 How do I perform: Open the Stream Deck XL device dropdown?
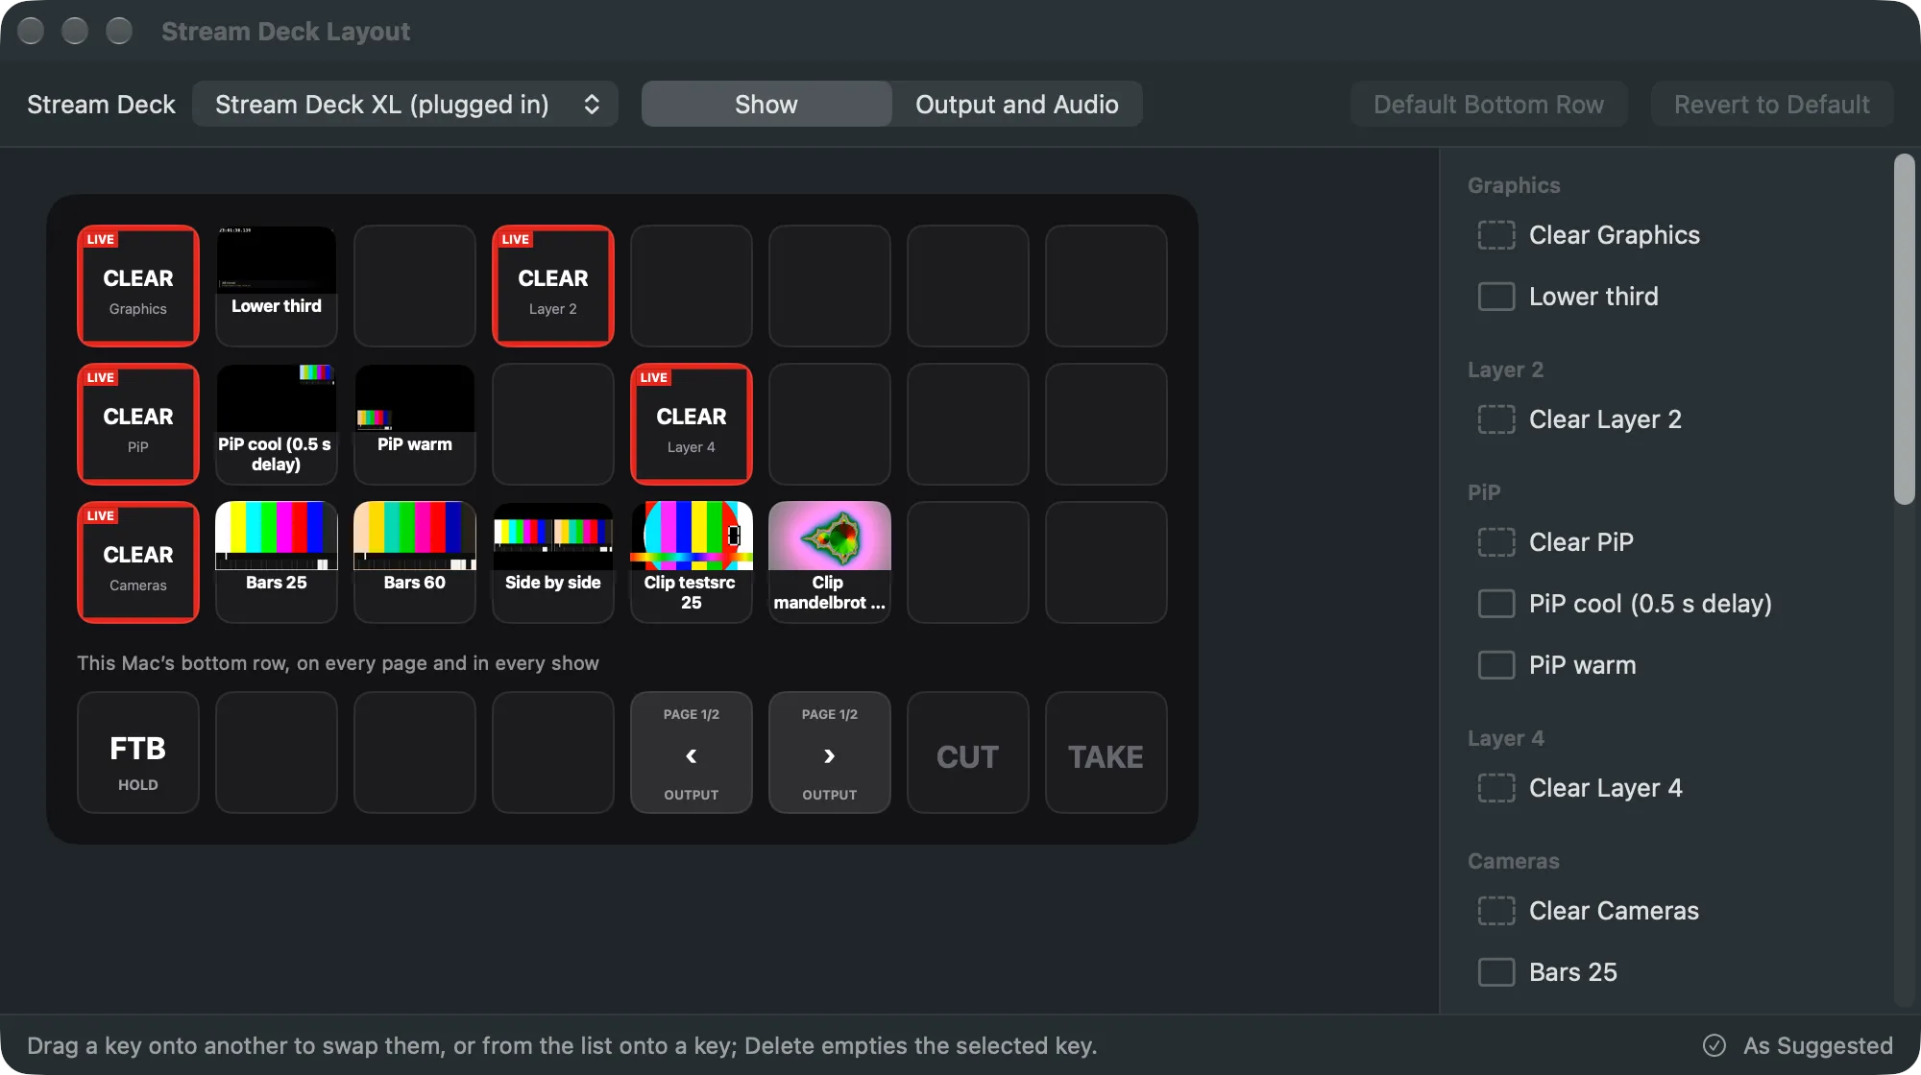404,104
